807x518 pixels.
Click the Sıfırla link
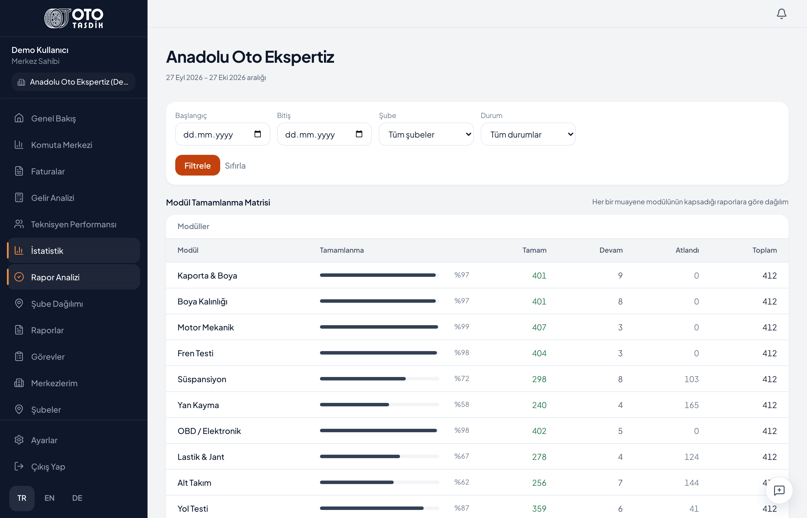(235, 166)
